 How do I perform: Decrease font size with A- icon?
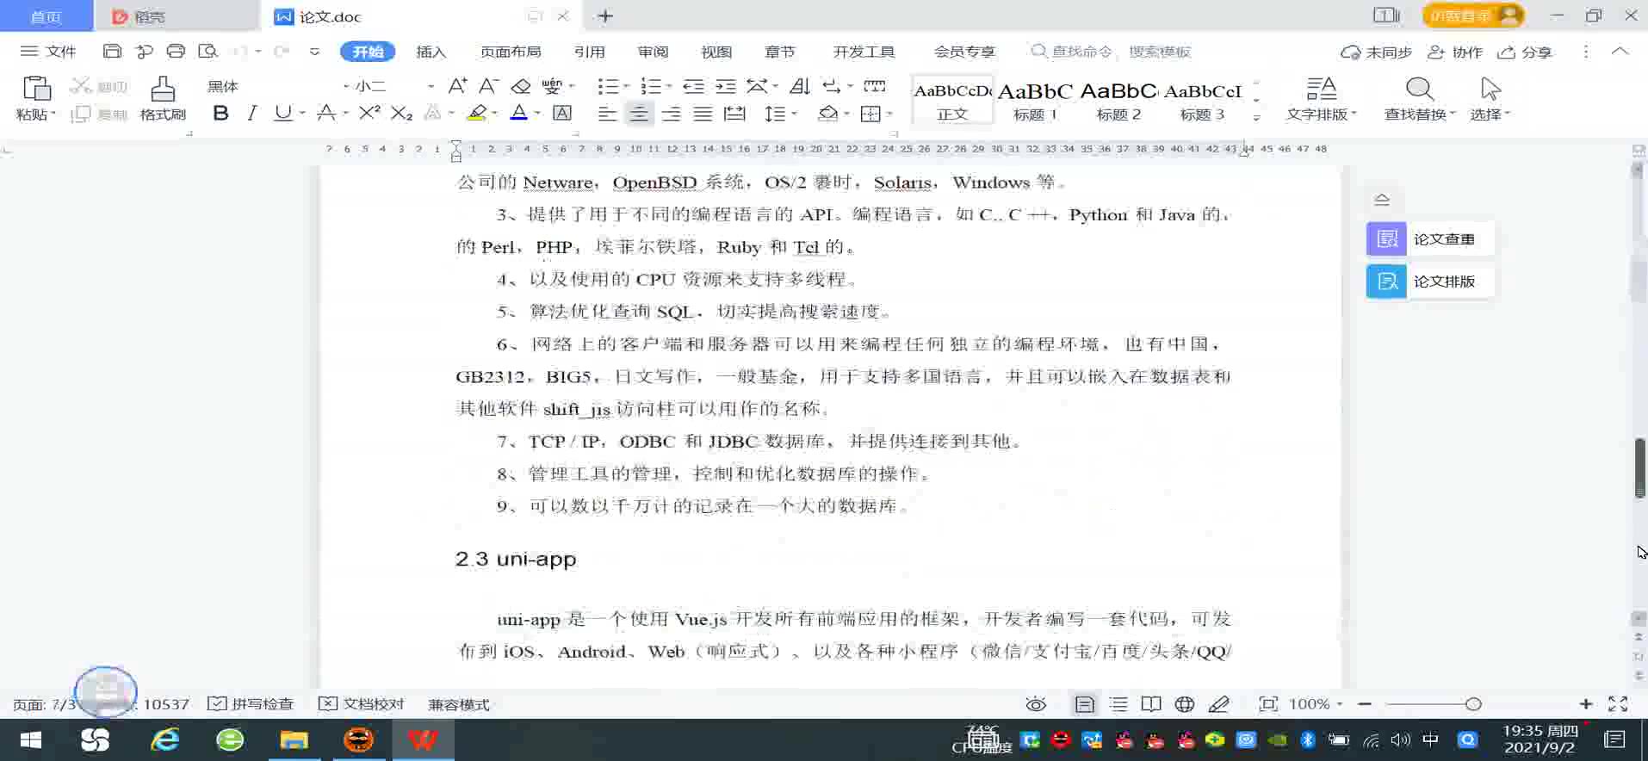488,86
